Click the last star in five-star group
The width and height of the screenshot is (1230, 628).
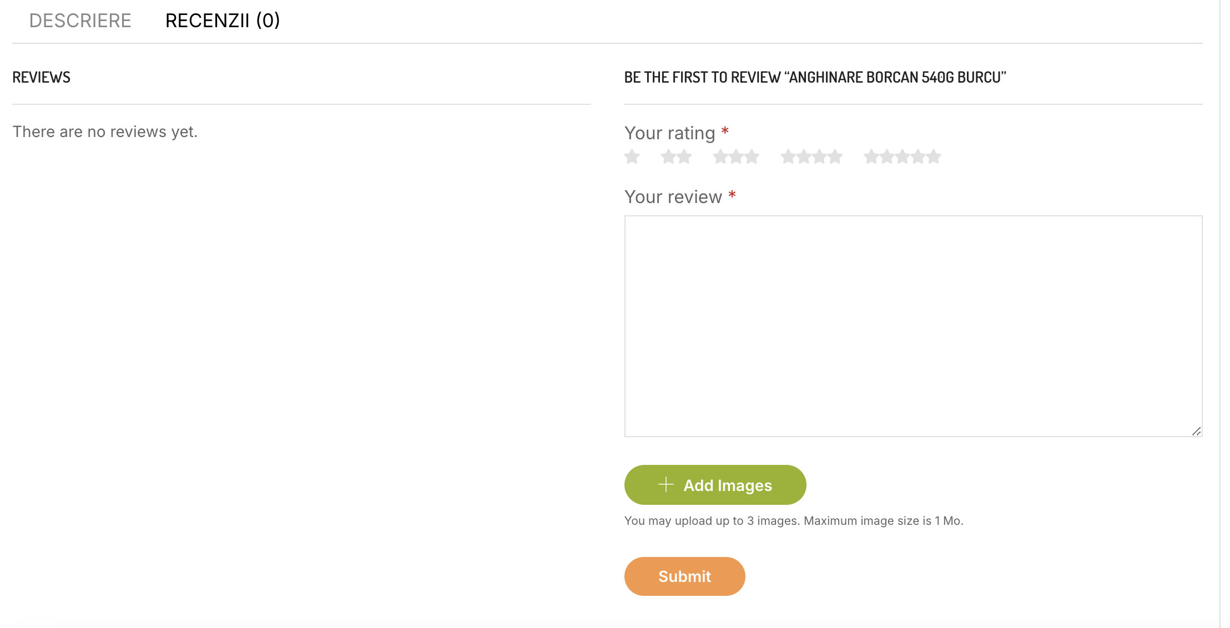pos(934,157)
